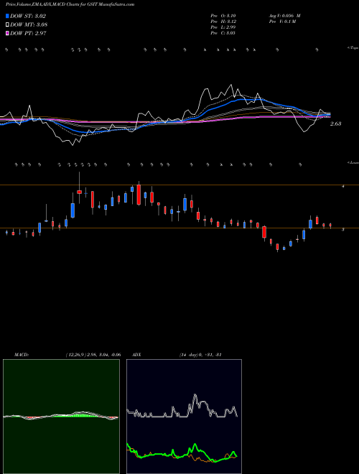Image resolution: width=359 pixels, height=474 pixels.
Task: Click the 'Pre H: 3.12' value
Action: pos(223,22)
